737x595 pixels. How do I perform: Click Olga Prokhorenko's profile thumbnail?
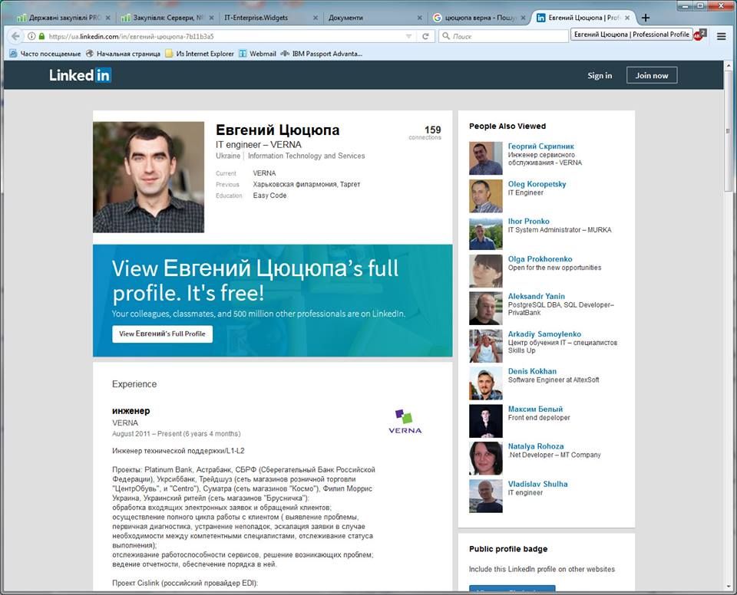pos(485,271)
